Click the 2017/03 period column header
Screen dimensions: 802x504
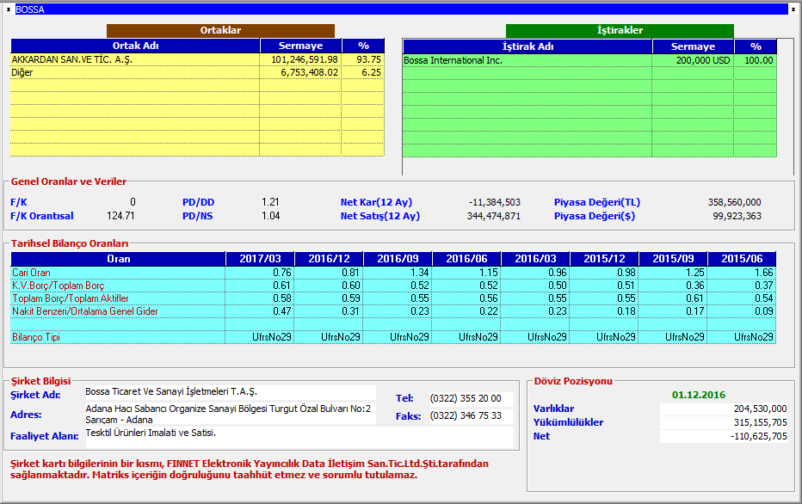261,259
